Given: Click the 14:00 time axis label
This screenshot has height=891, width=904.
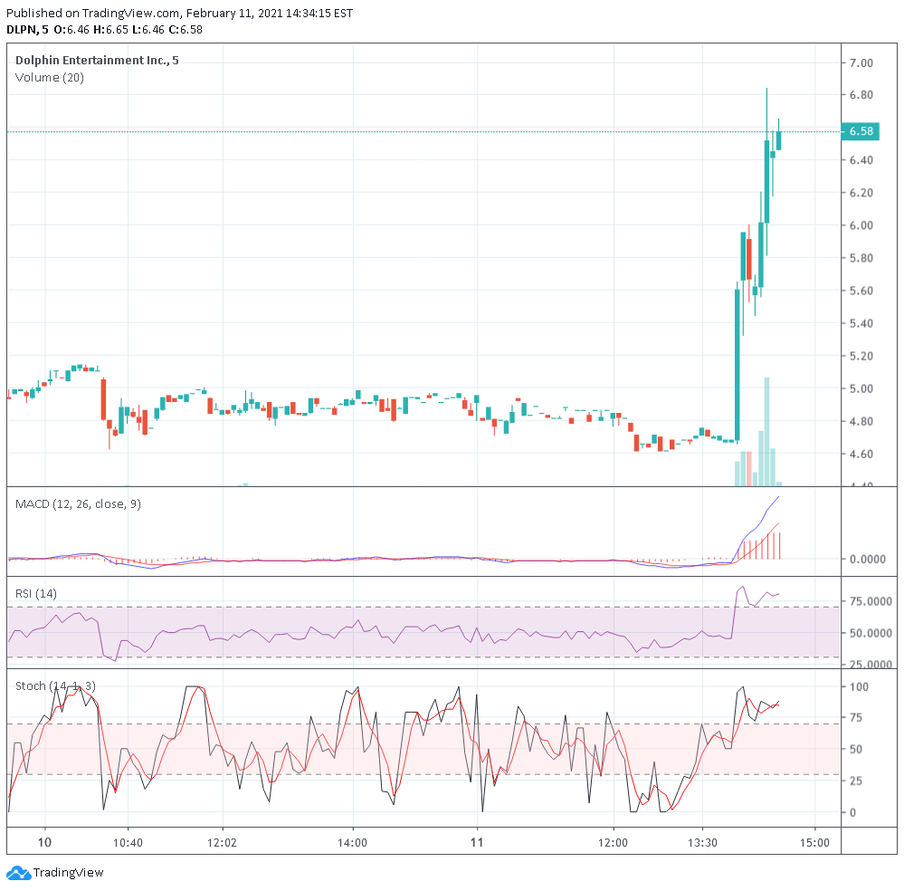Looking at the screenshot, I should click(352, 842).
